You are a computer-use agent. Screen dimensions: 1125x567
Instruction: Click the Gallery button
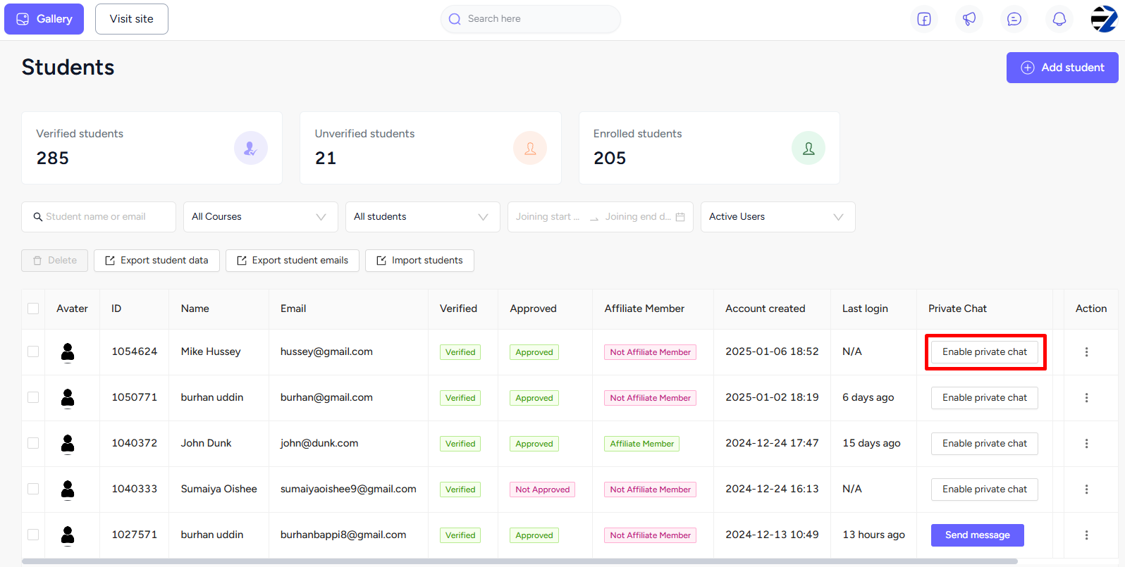coord(44,19)
